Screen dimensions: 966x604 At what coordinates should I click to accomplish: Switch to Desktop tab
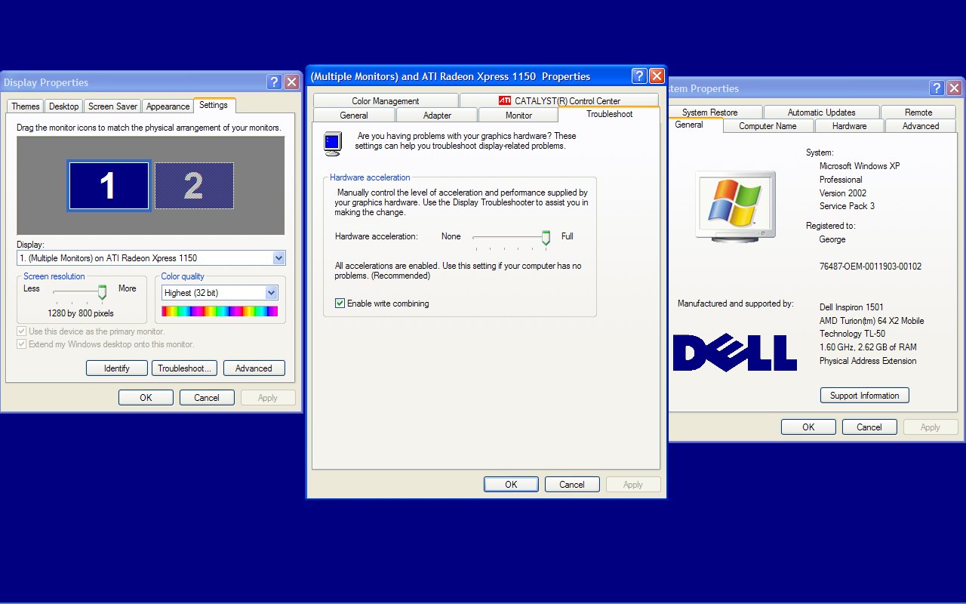pyautogui.click(x=64, y=106)
